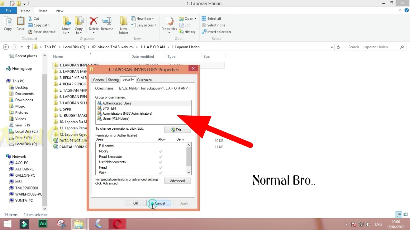Open Properties from the ribbon
The height and width of the screenshot is (230, 410).
coord(169,24)
